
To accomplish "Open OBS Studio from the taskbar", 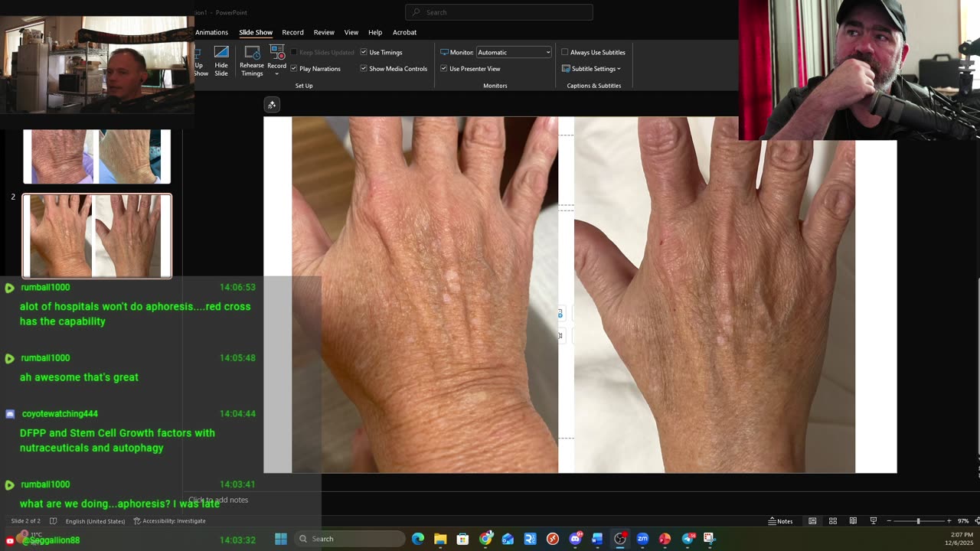I will (620, 539).
